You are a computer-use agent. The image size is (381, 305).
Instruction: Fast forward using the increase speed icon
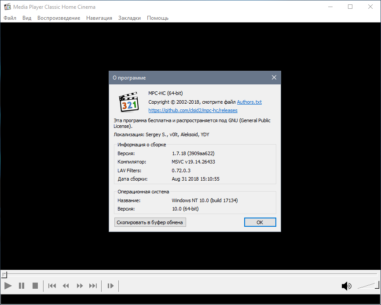coord(80,286)
